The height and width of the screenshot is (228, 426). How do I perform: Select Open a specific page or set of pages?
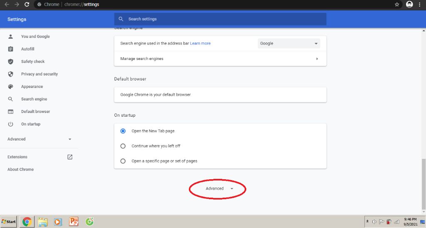123,161
